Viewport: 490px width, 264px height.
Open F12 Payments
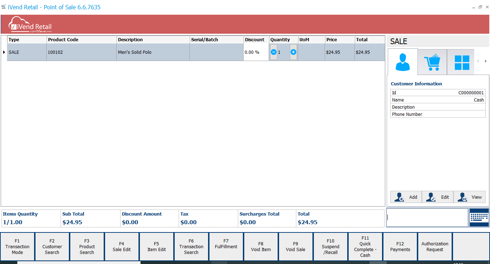400,247
